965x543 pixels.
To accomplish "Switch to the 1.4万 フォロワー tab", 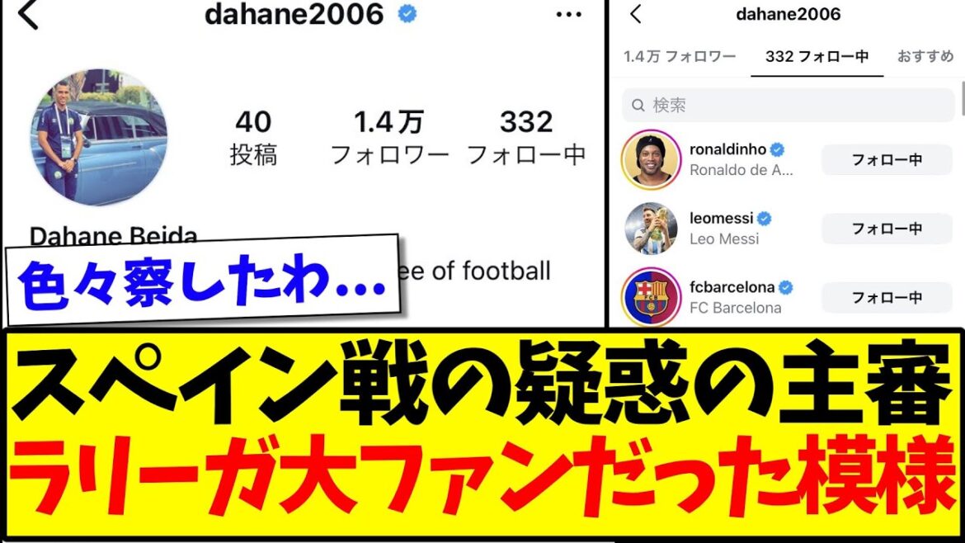I will pos(680,57).
